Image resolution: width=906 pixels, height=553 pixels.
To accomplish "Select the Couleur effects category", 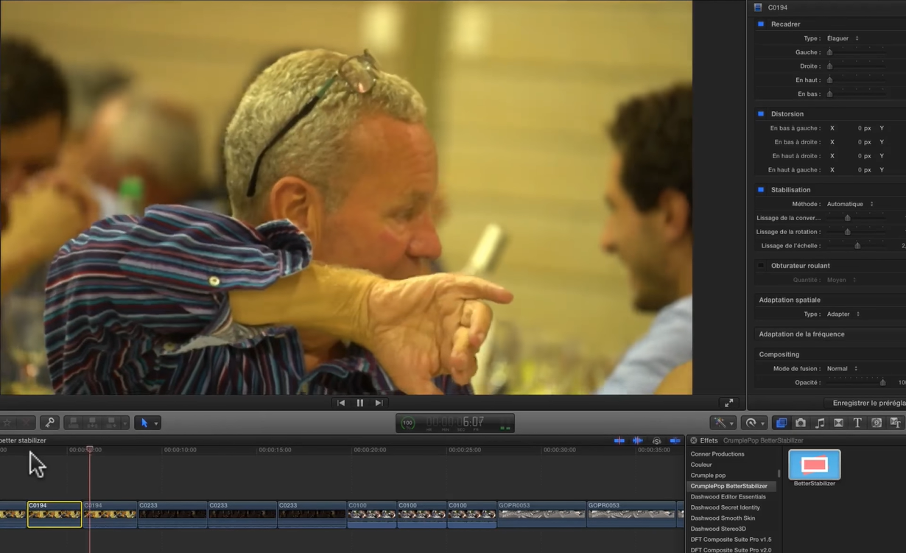I will click(x=701, y=465).
